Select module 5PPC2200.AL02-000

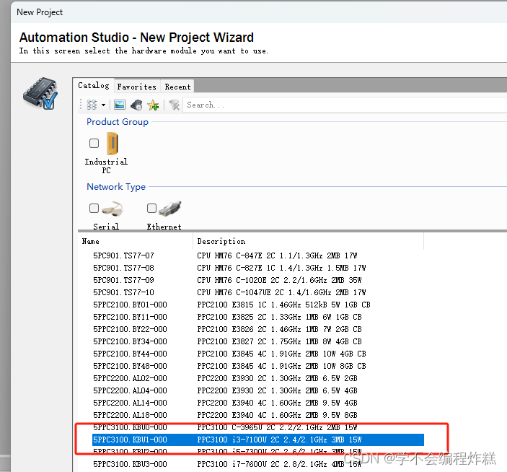(130, 378)
